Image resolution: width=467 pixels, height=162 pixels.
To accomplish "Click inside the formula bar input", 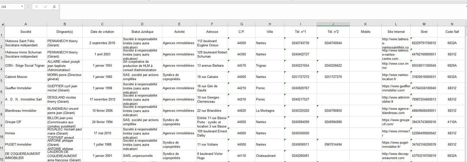I will click(263, 12).
